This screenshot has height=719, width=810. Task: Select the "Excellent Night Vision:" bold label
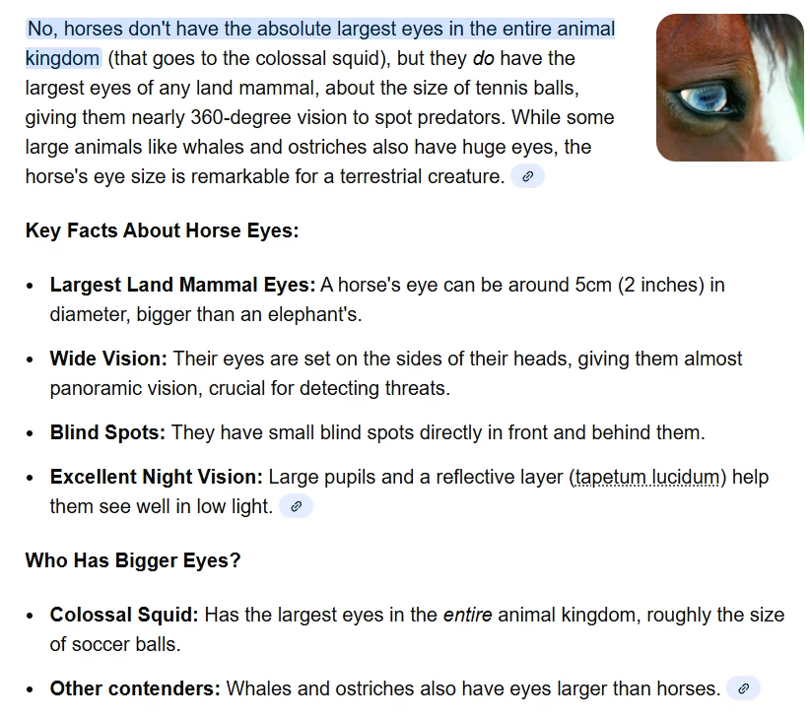(157, 477)
